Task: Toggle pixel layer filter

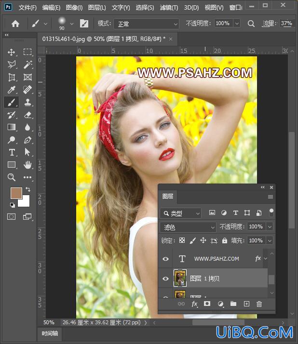Action: coord(212,212)
